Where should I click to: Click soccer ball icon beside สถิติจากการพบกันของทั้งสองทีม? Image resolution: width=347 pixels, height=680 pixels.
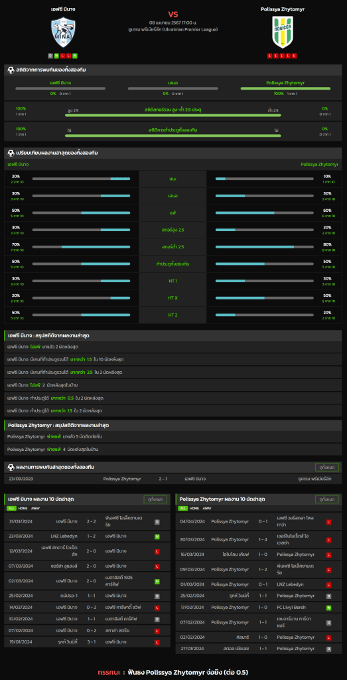pos(11,70)
